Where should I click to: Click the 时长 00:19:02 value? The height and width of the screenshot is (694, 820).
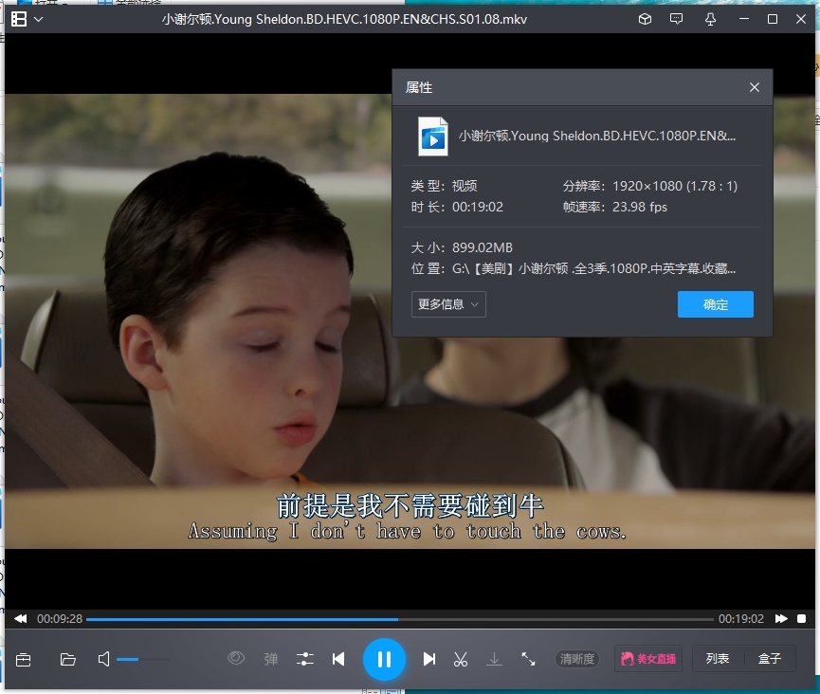[478, 207]
